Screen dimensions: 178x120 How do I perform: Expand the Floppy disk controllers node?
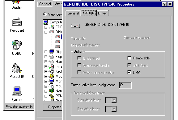click(x=46, y=57)
